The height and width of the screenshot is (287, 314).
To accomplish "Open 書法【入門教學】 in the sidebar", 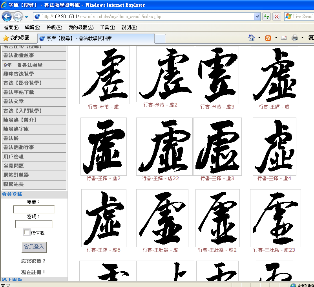I will pyautogui.click(x=34, y=111).
